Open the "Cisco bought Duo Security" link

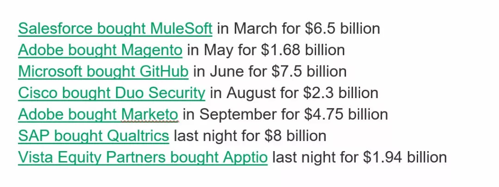tap(111, 93)
